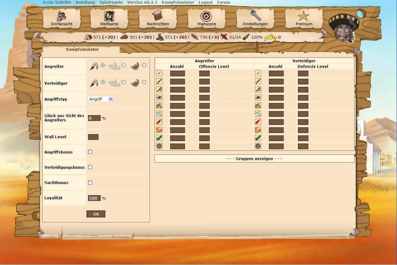This screenshot has height=265, width=397.
Task: Click the Loyalität percentage input field
Action: click(94, 198)
